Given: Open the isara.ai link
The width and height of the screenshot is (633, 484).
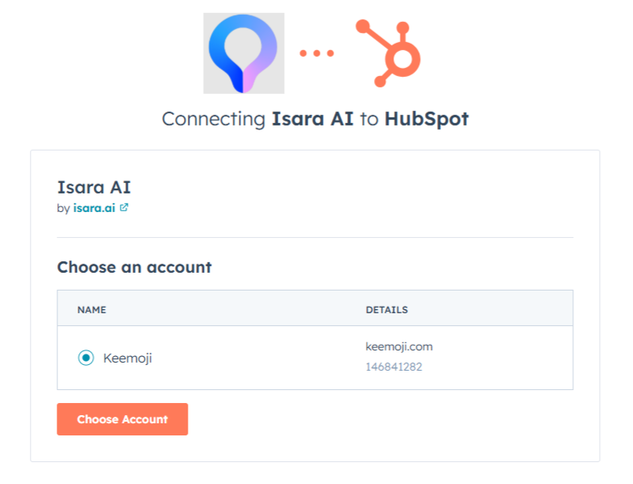Looking at the screenshot, I should (x=94, y=208).
